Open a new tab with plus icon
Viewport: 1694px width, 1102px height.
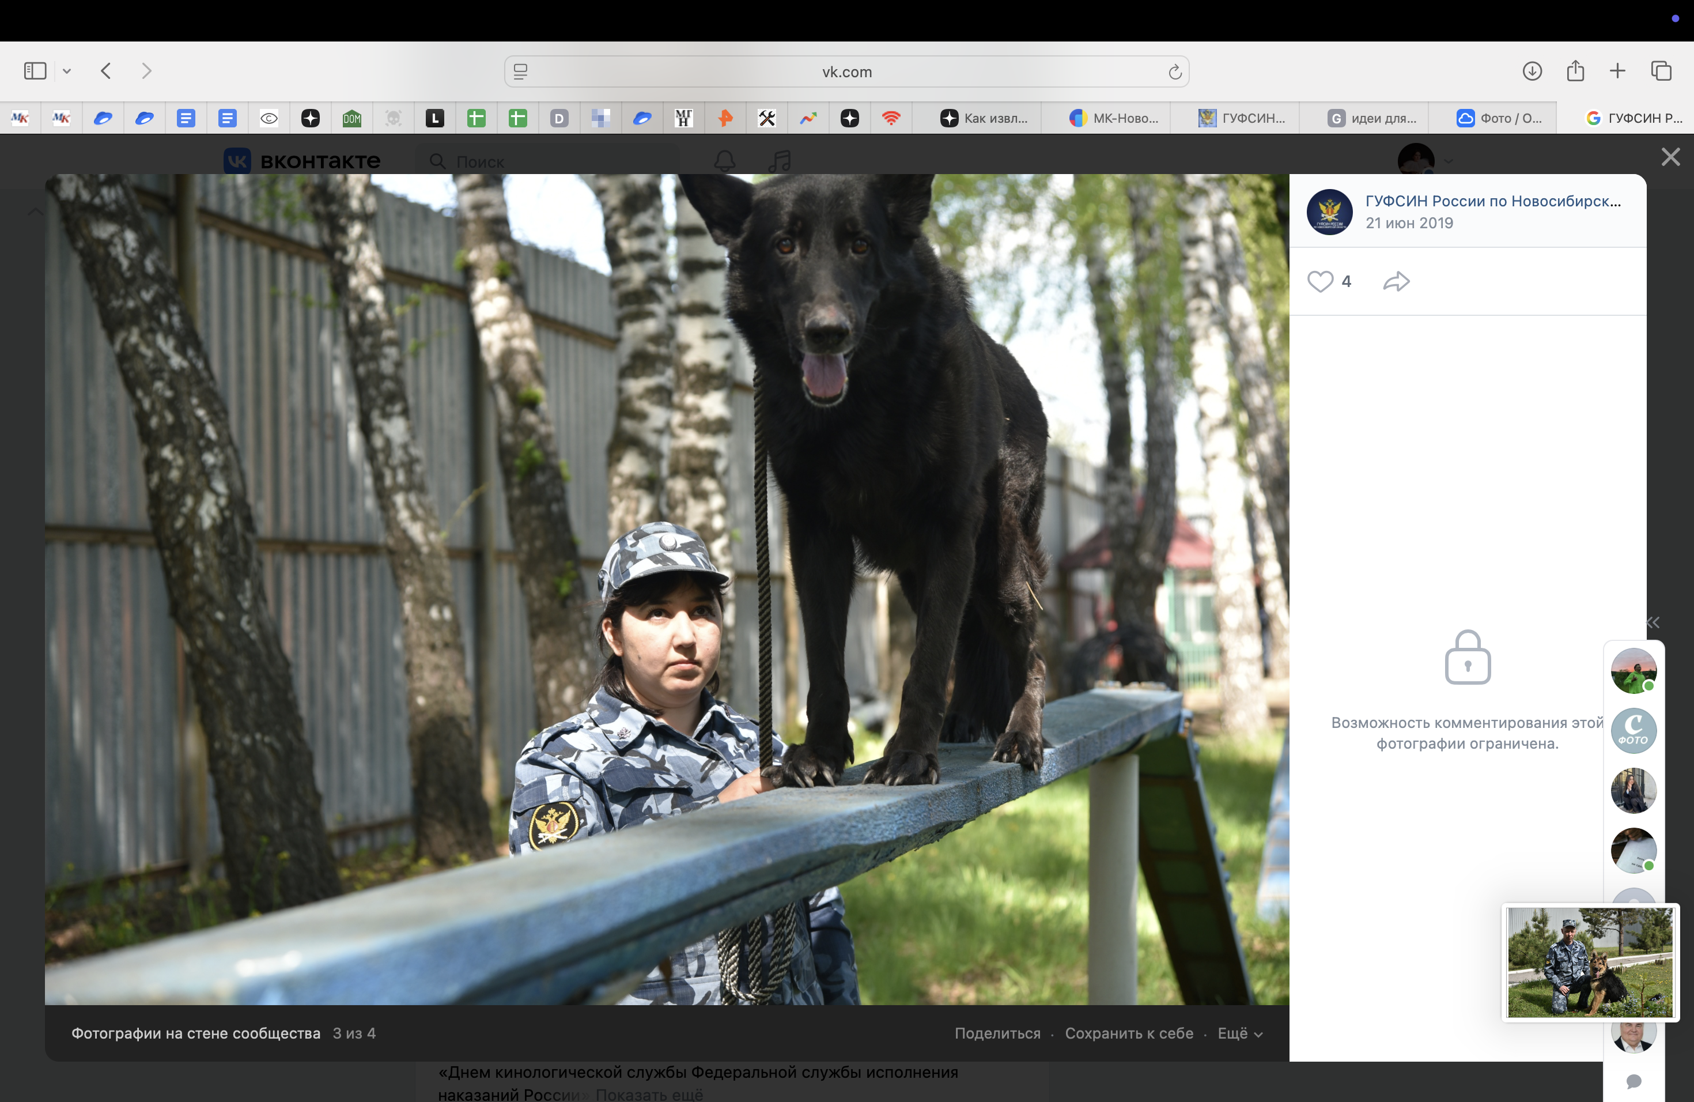pos(1617,71)
